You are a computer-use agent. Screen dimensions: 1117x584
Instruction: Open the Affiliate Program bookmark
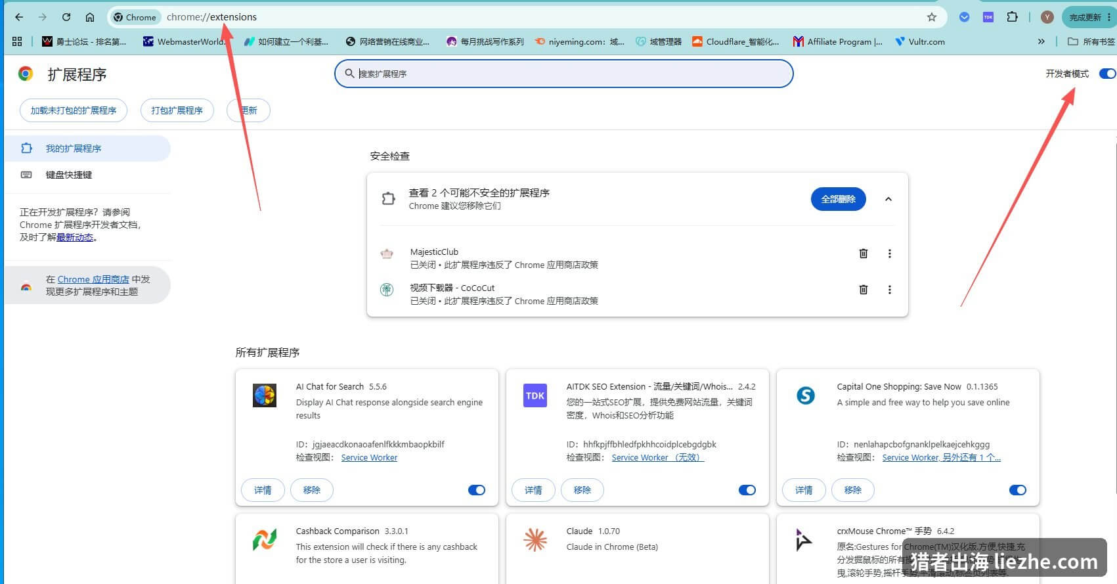tap(837, 41)
